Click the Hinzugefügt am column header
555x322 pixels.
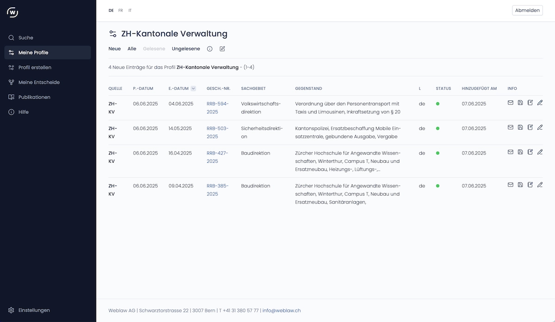(x=479, y=88)
